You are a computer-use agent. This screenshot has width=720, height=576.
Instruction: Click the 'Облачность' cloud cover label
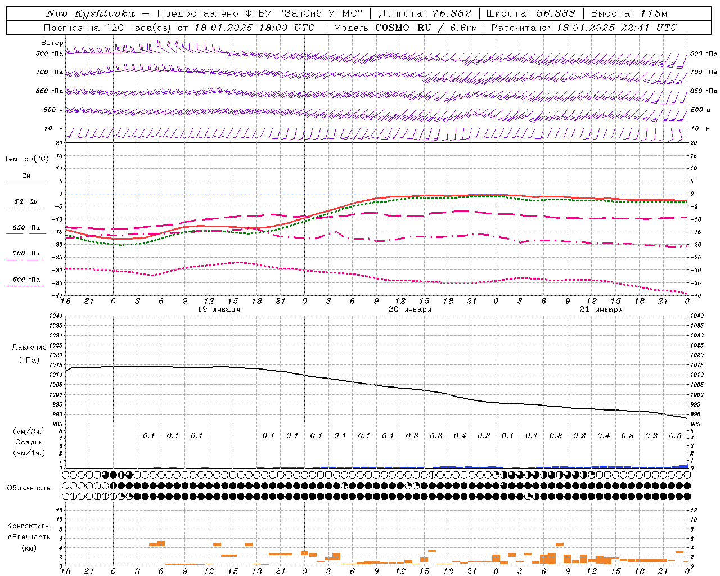click(29, 488)
